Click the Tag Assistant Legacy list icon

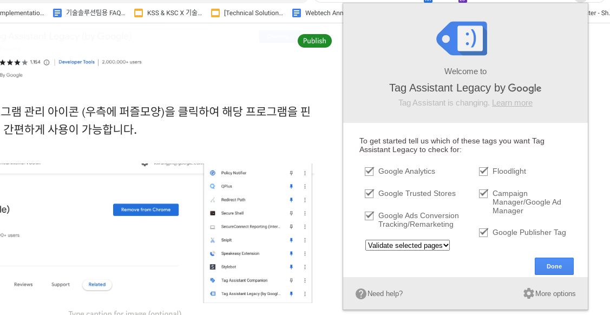click(212, 293)
